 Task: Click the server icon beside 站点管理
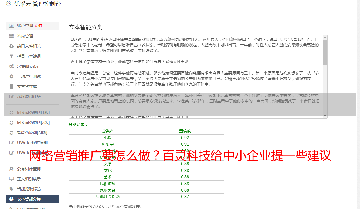[x=12, y=36]
